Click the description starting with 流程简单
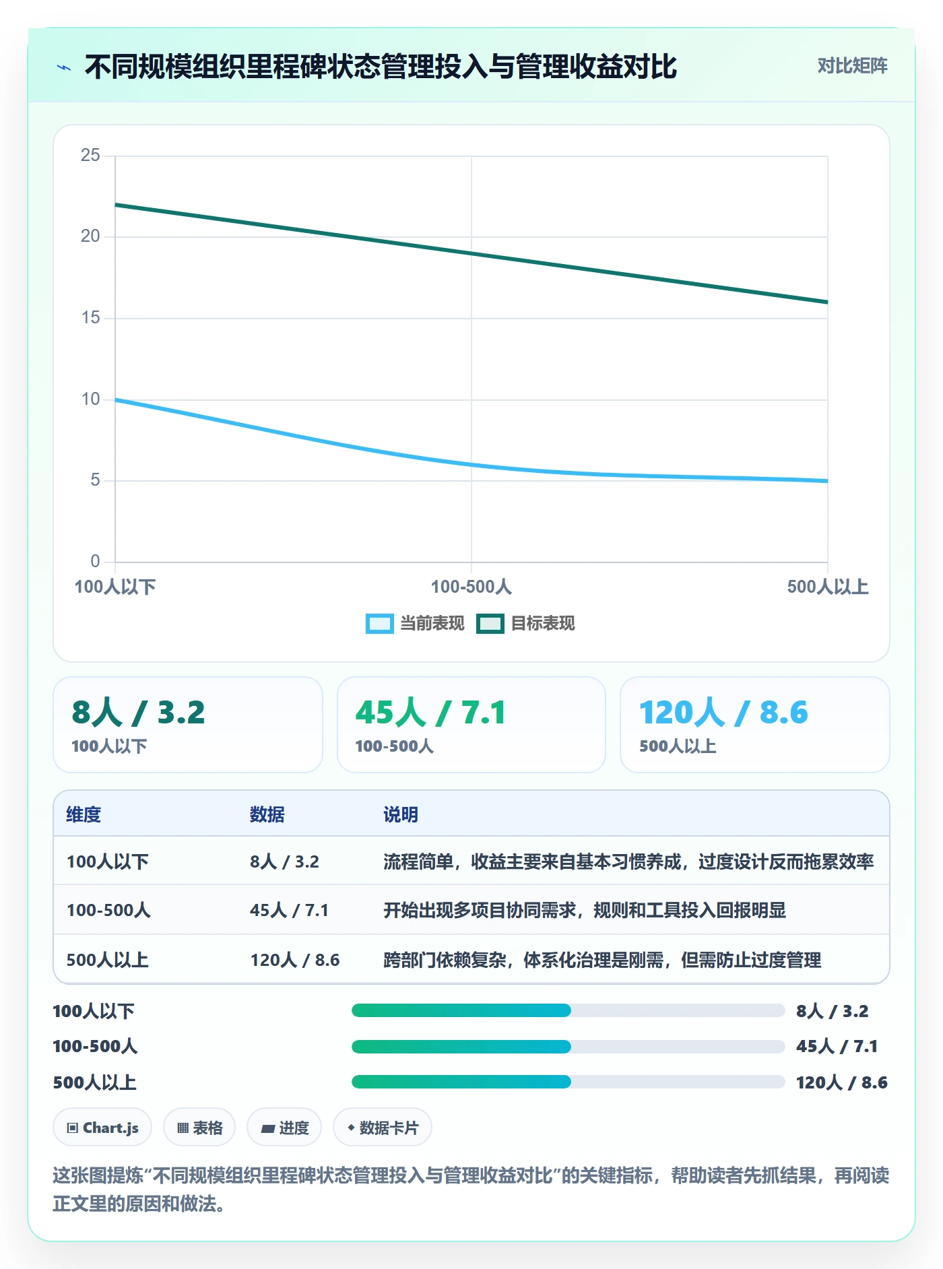Screen dimensions: 943x1269 (x=628, y=861)
